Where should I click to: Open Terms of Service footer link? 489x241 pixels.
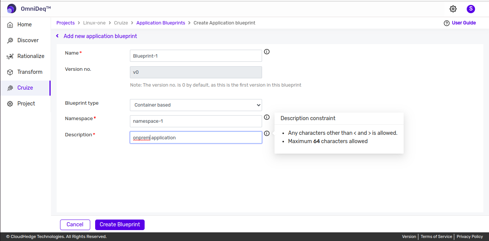[x=436, y=236]
